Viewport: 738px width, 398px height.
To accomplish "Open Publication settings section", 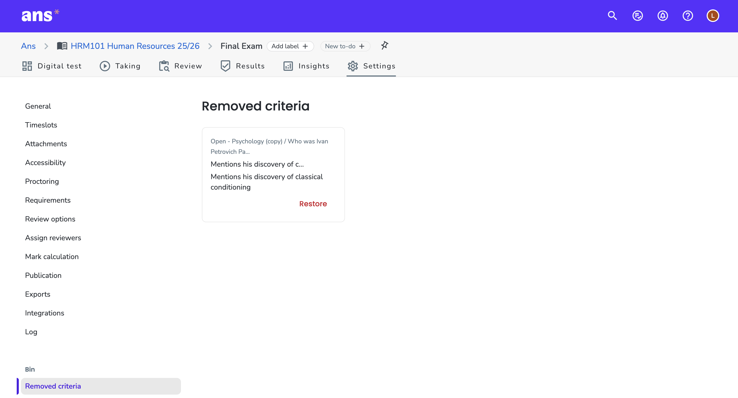I will coord(43,275).
